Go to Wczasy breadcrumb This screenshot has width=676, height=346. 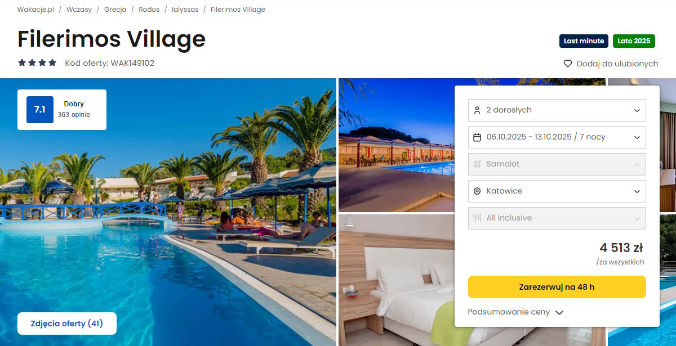click(x=79, y=10)
